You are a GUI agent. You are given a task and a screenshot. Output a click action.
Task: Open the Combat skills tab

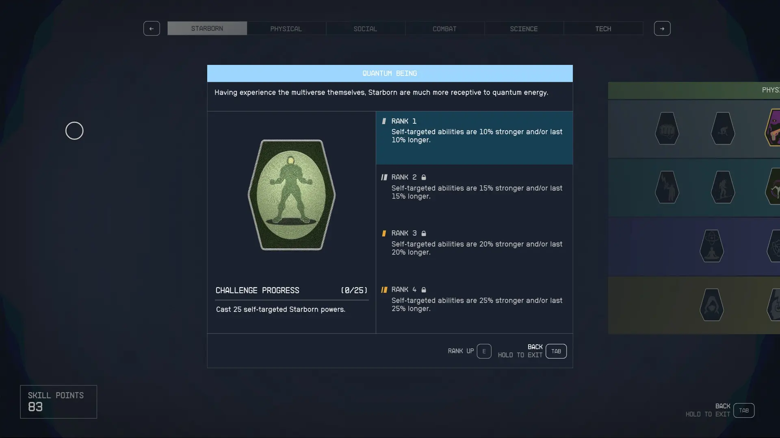click(444, 29)
